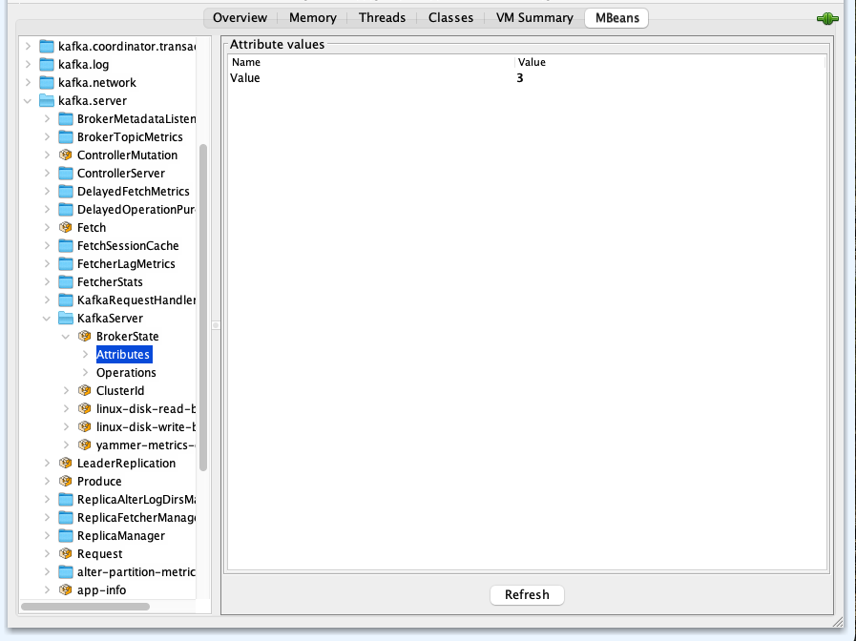Click the FetcherStats folder icon
The image size is (856, 641).
66,281
